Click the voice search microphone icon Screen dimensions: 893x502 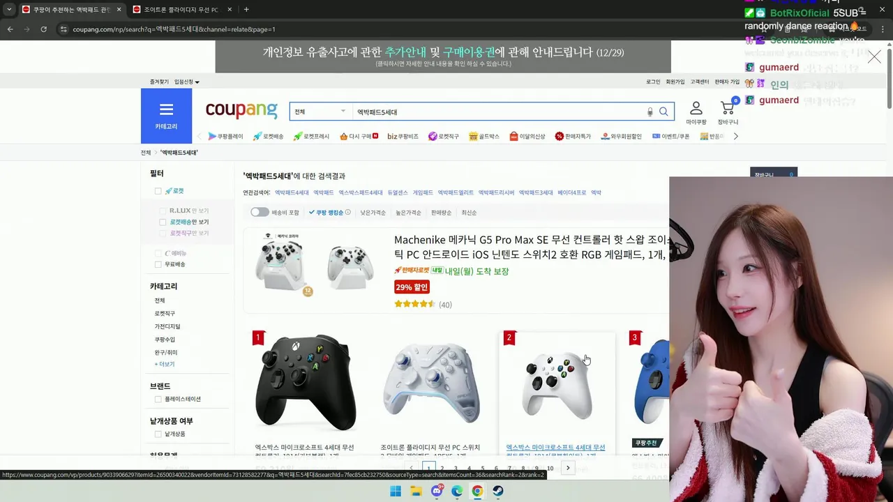click(650, 112)
